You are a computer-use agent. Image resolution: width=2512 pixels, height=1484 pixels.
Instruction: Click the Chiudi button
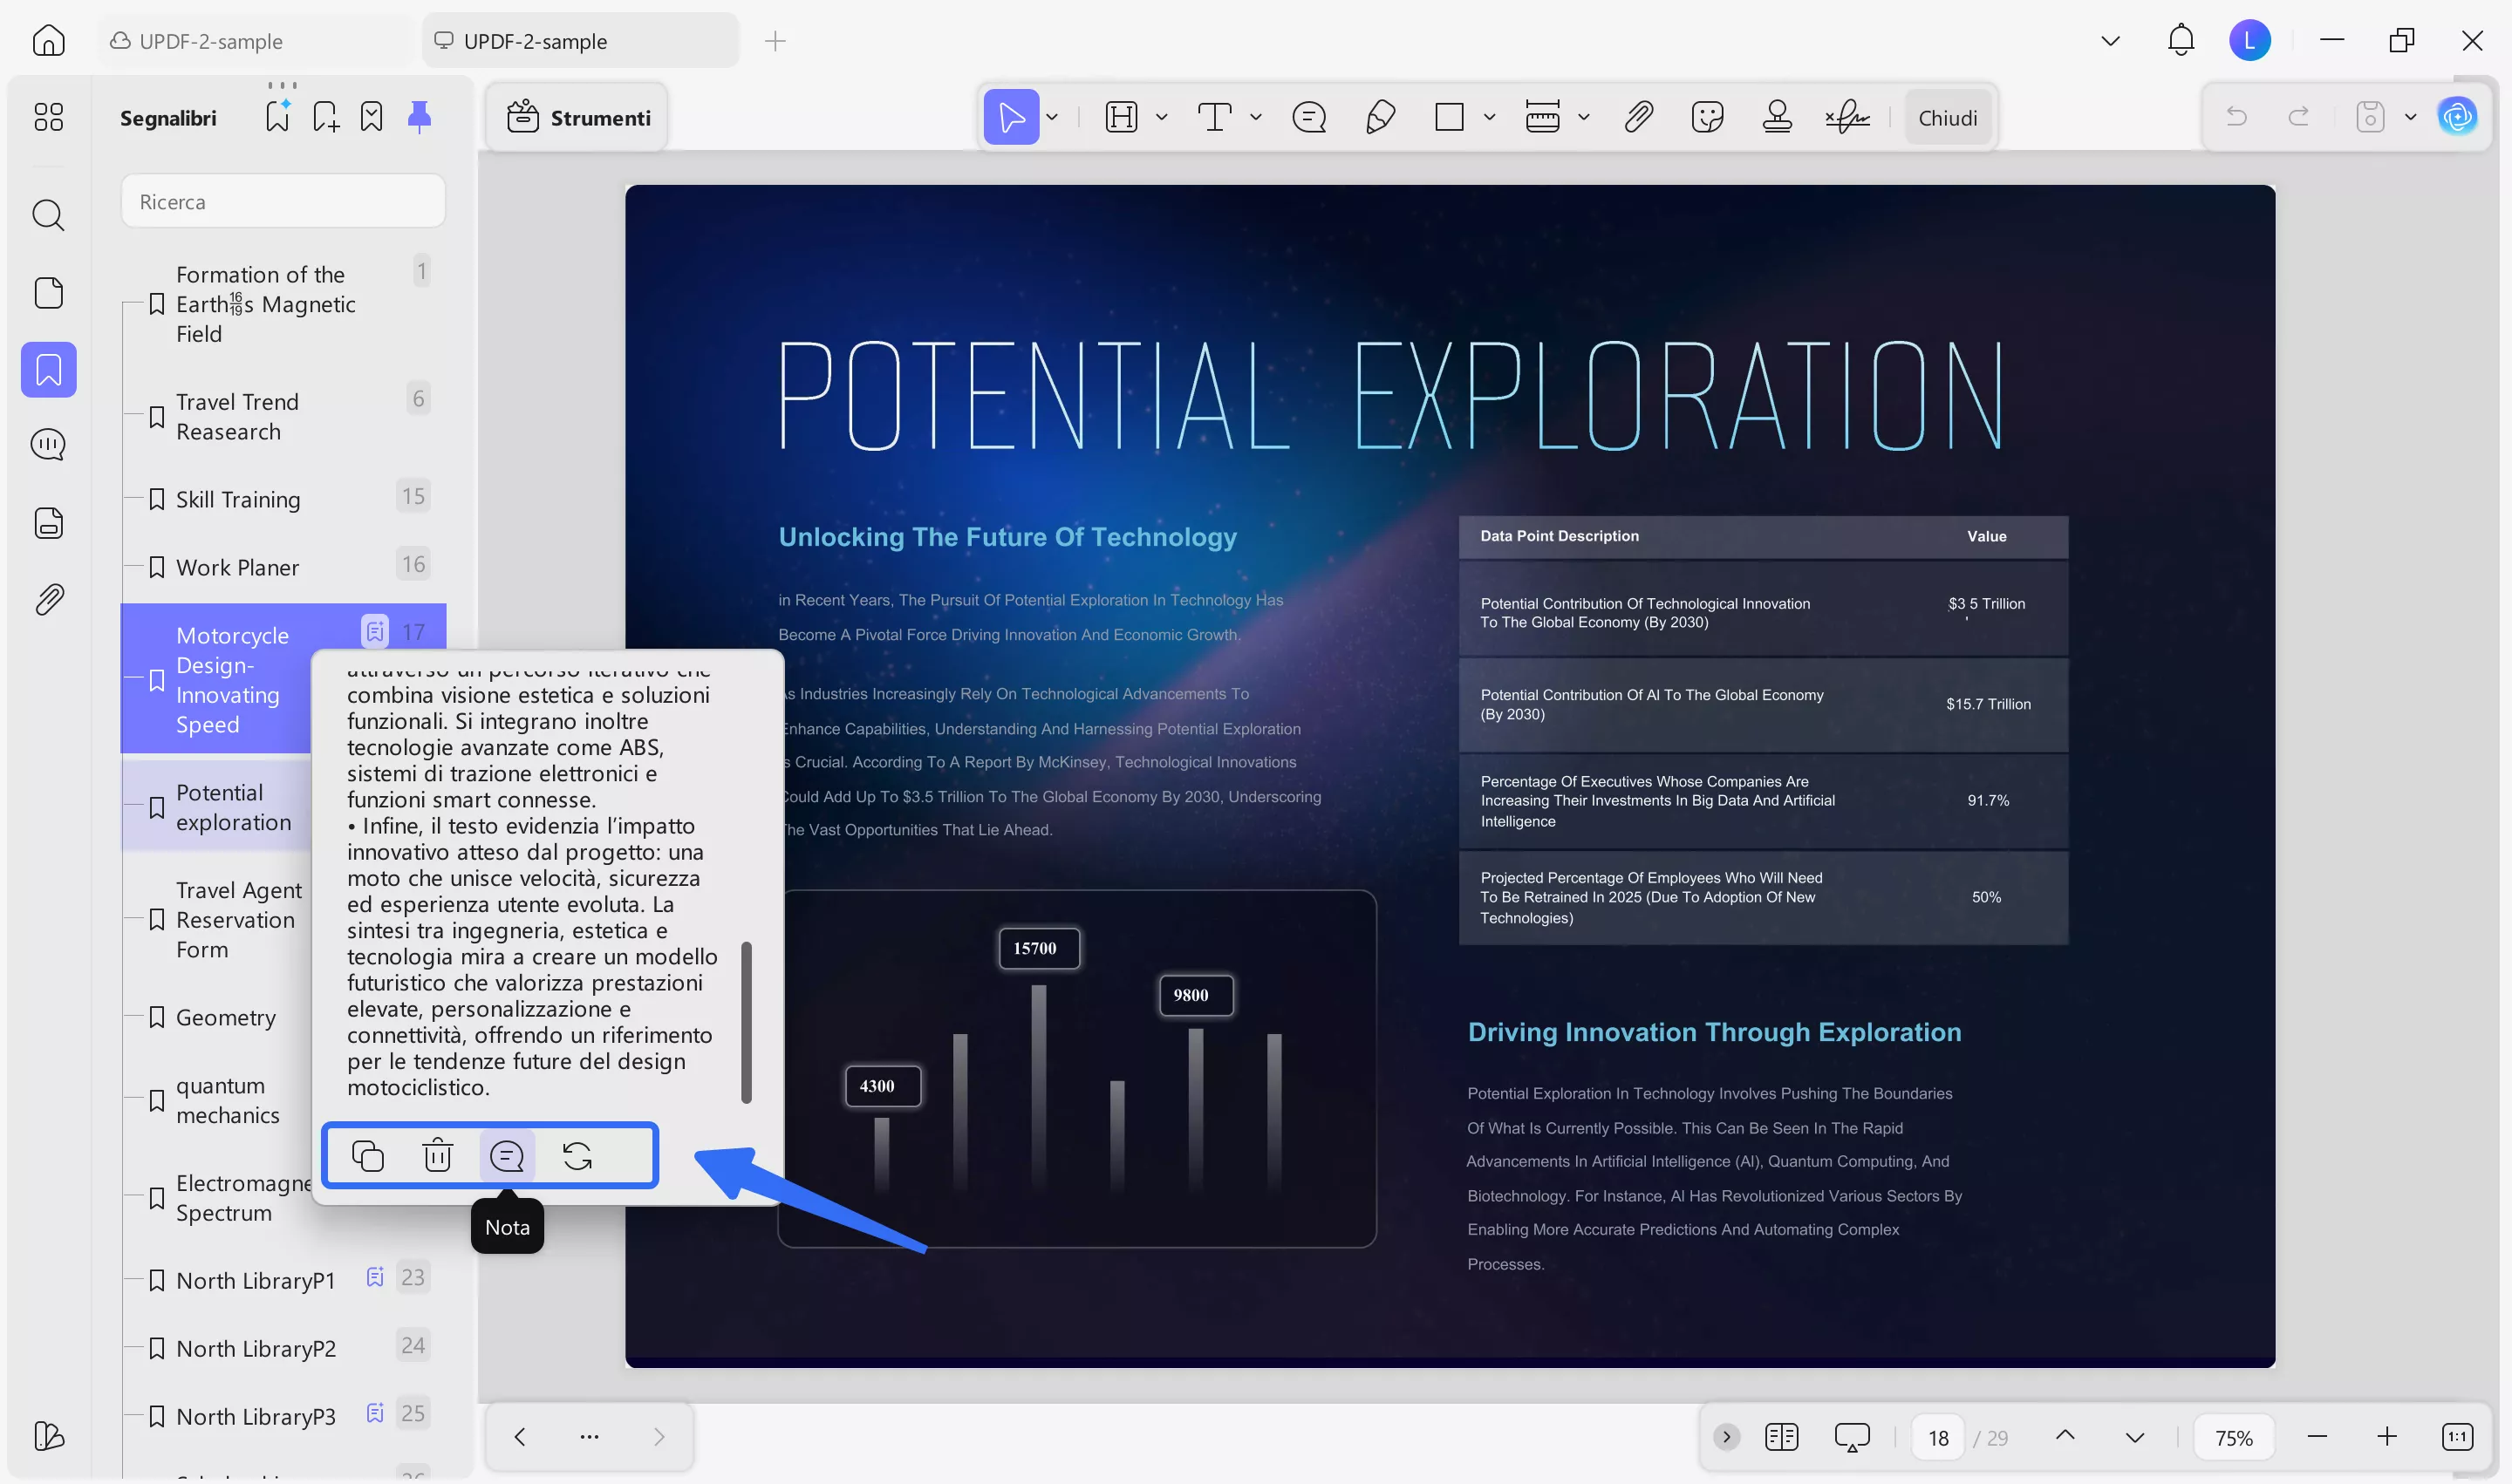pyautogui.click(x=1947, y=117)
